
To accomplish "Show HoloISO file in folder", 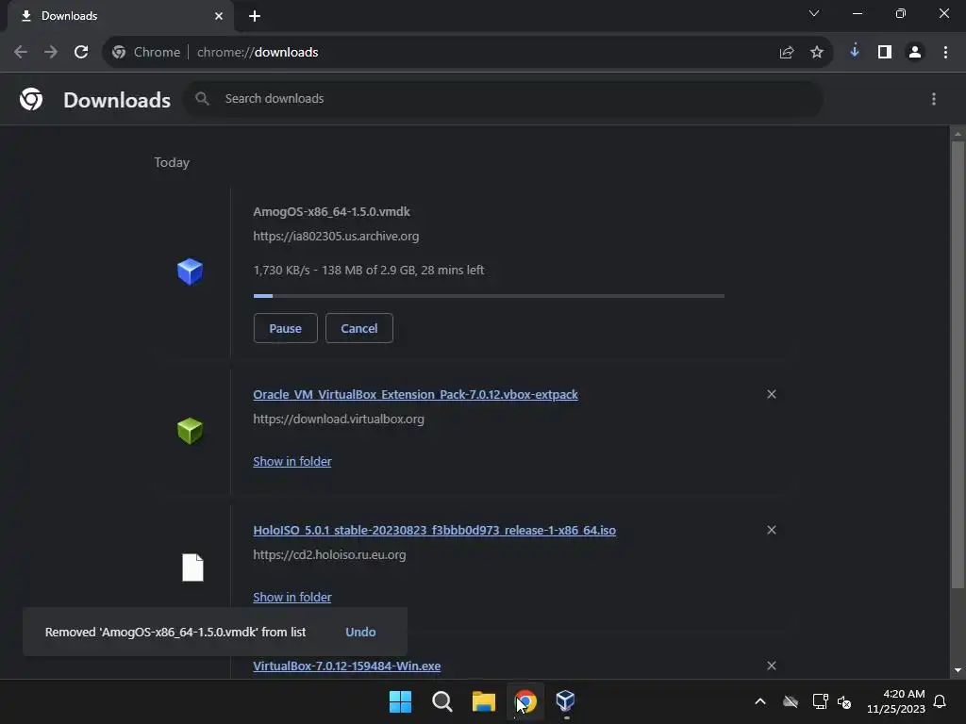I will click(x=292, y=597).
